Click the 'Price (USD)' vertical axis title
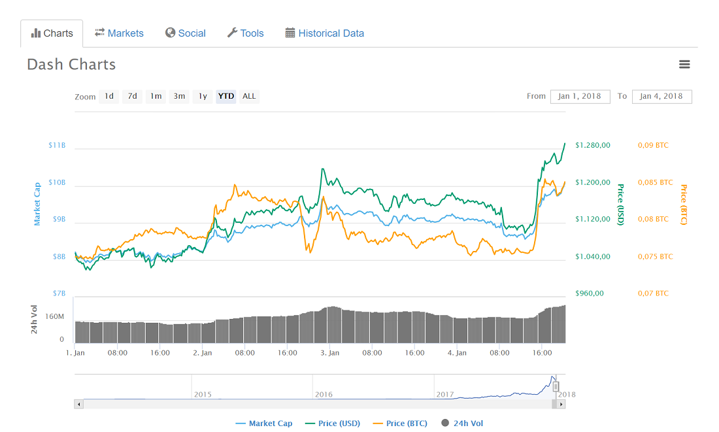The height and width of the screenshot is (432, 719). pyautogui.click(x=620, y=205)
